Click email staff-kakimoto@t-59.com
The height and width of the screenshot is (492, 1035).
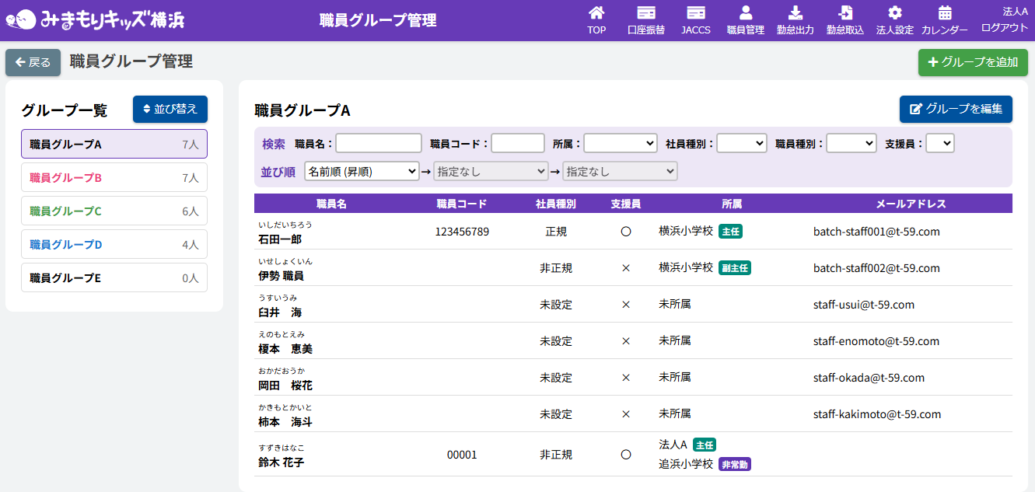pos(877,414)
